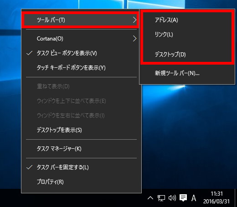Open the clock showing 11:31
The width and height of the screenshot is (237, 207).
(x=217, y=194)
